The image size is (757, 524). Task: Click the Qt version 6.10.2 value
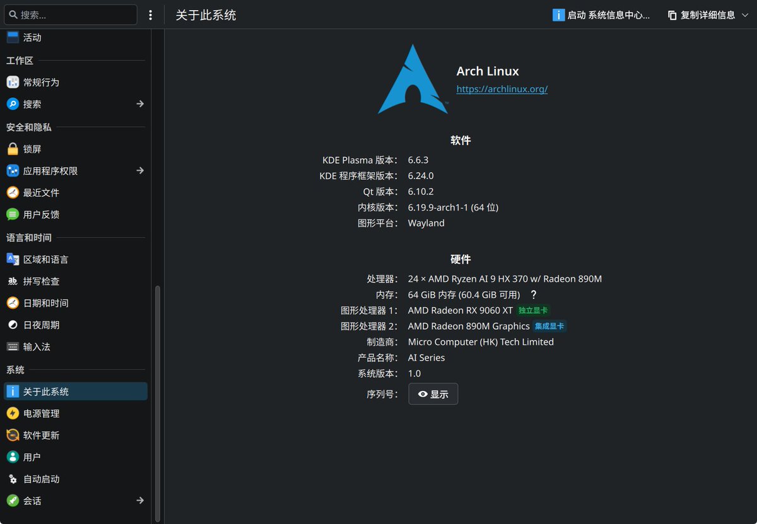[x=421, y=192]
